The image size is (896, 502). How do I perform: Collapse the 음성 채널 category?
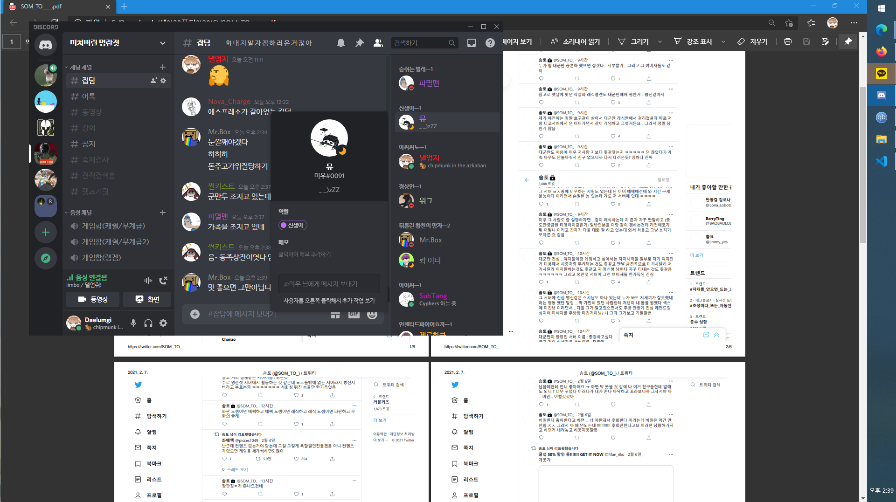coord(81,213)
